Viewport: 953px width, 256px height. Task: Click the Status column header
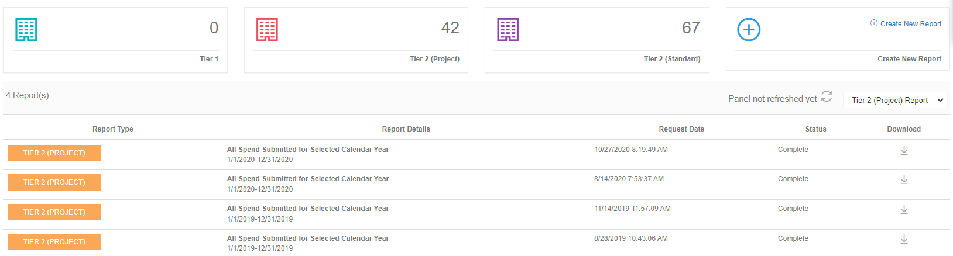(x=815, y=129)
